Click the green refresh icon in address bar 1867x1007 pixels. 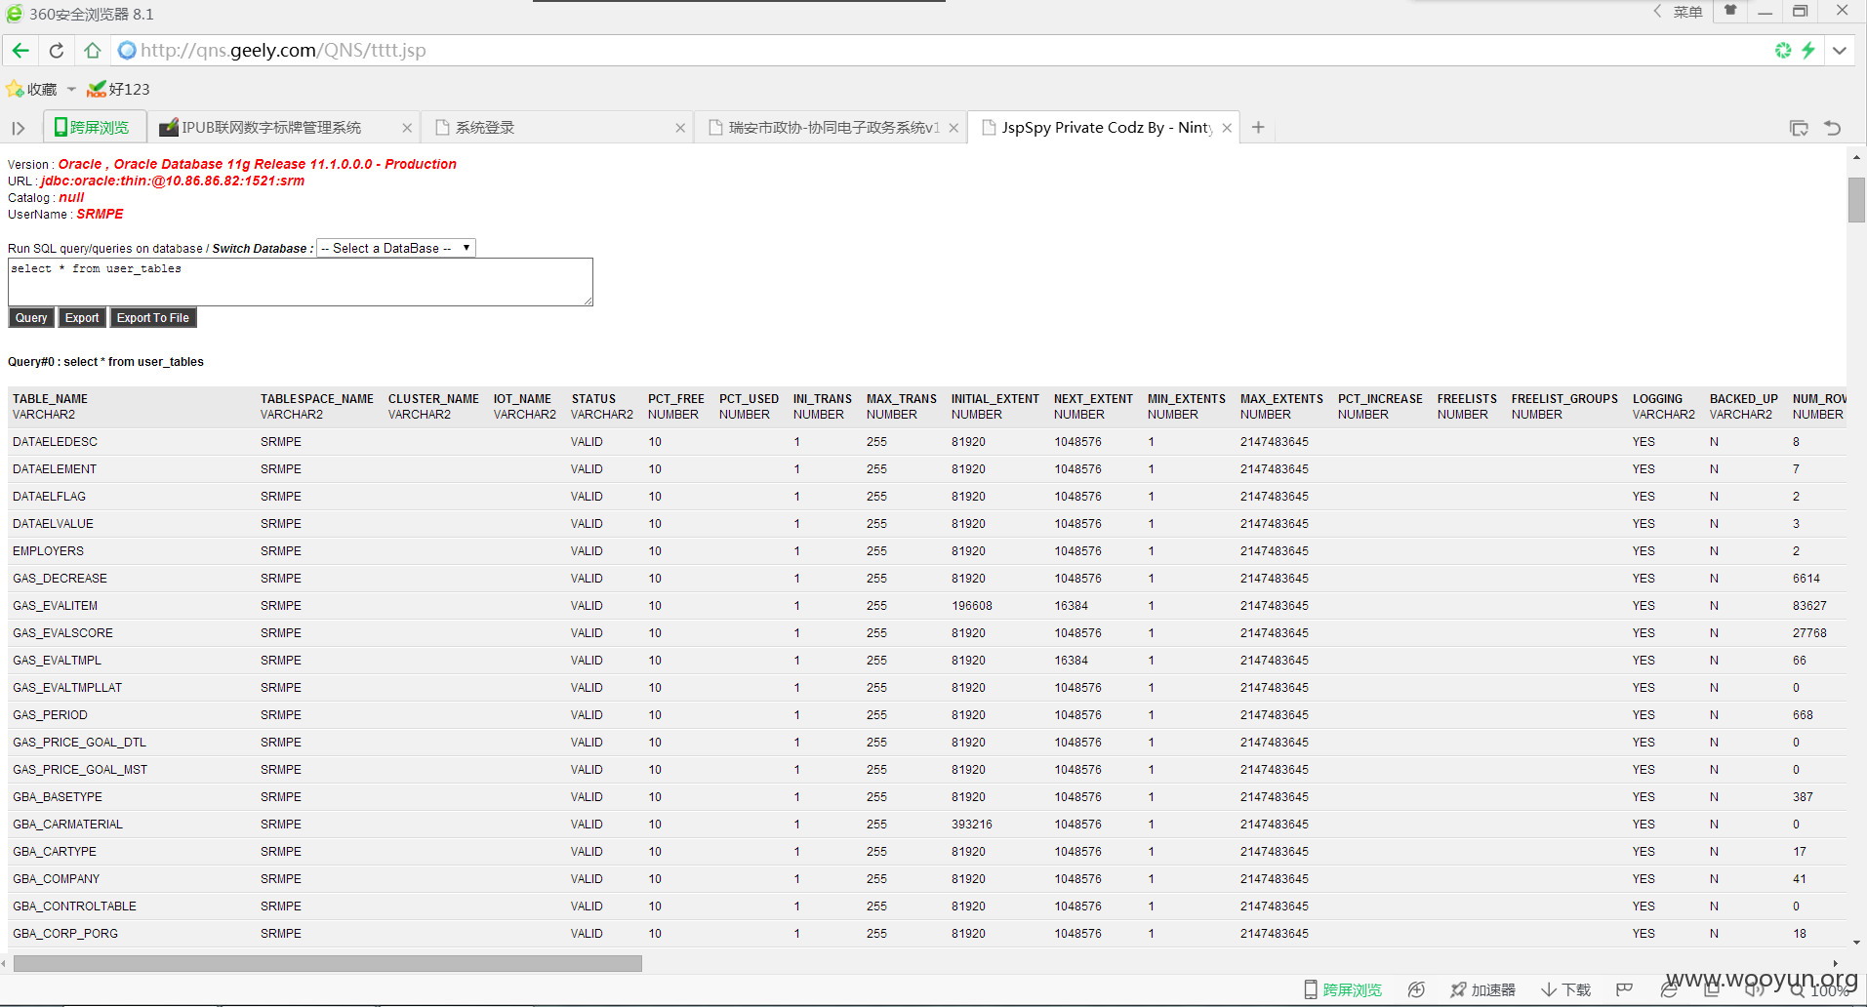[x=1783, y=51]
